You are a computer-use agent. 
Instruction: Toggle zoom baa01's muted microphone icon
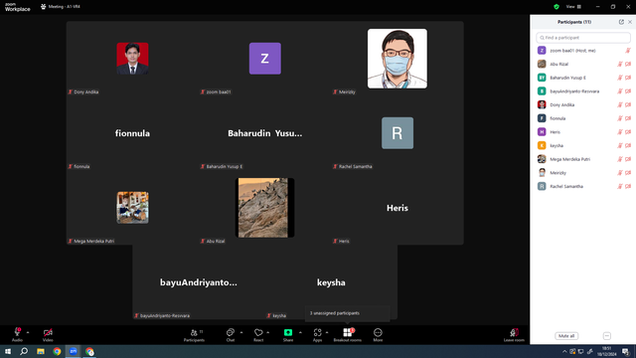(x=628, y=51)
